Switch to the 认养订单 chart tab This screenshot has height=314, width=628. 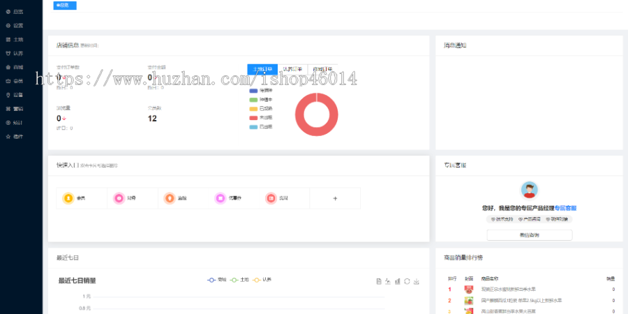292,69
